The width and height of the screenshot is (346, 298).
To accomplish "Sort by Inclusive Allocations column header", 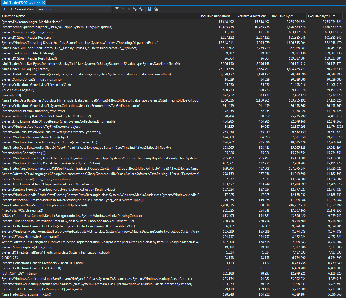I will [217, 16].
